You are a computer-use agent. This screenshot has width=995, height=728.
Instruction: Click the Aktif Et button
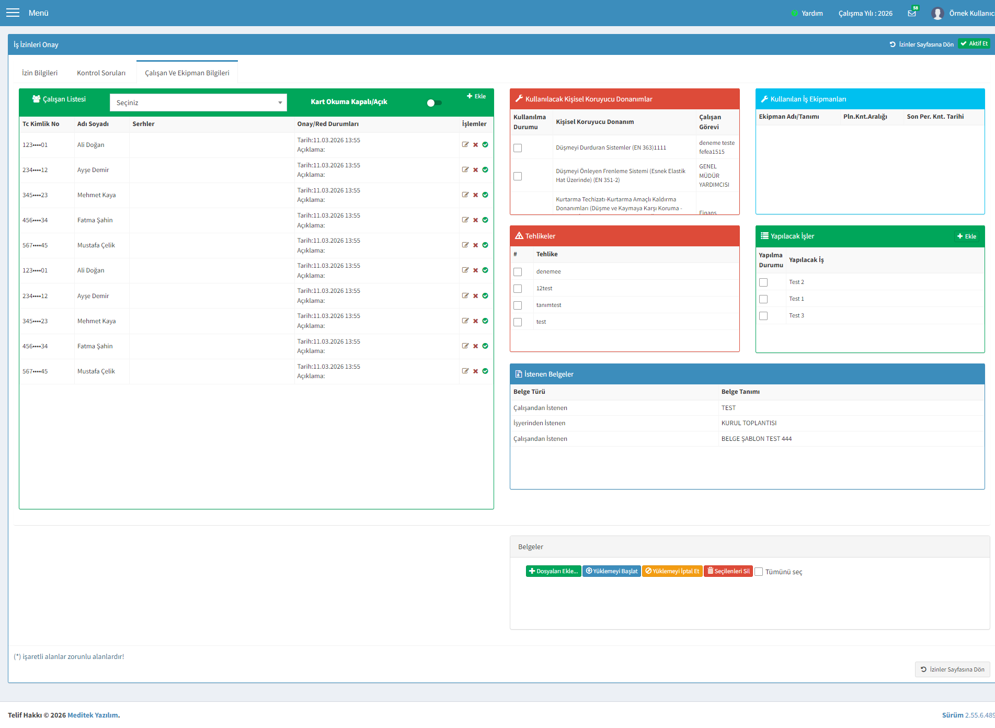click(x=974, y=44)
